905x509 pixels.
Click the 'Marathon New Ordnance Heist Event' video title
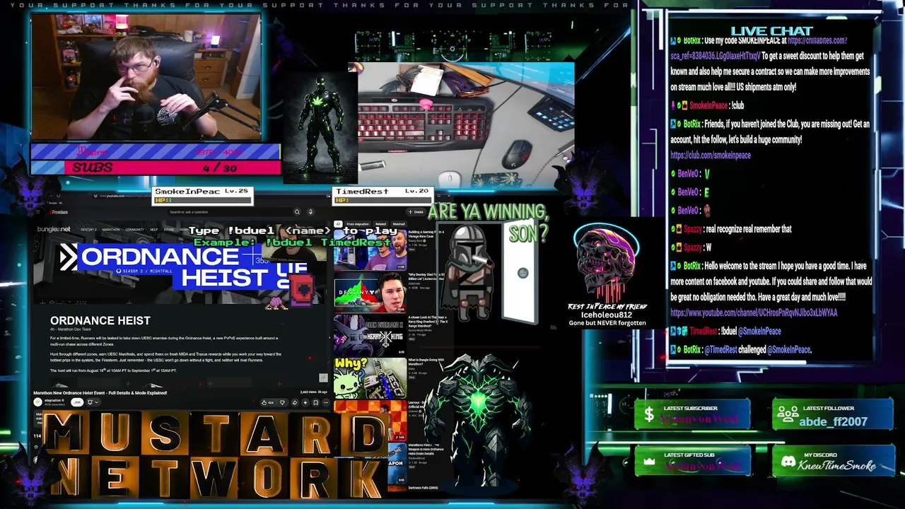100,392
